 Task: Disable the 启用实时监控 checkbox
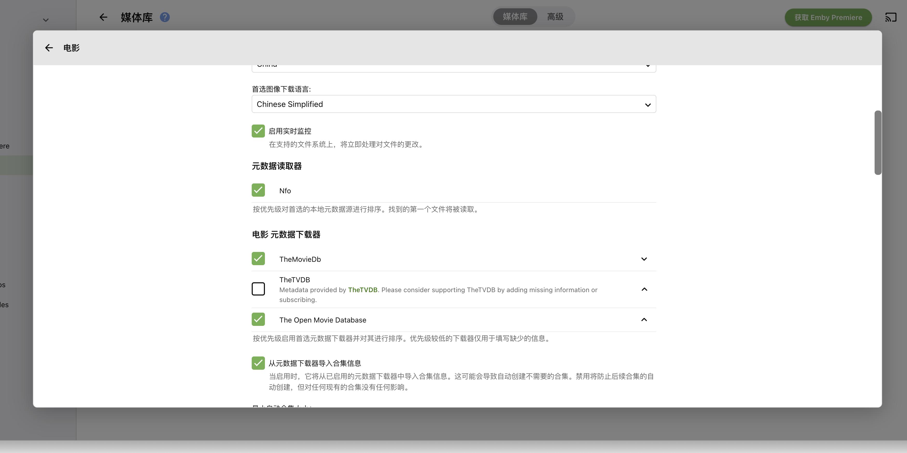[x=258, y=131]
